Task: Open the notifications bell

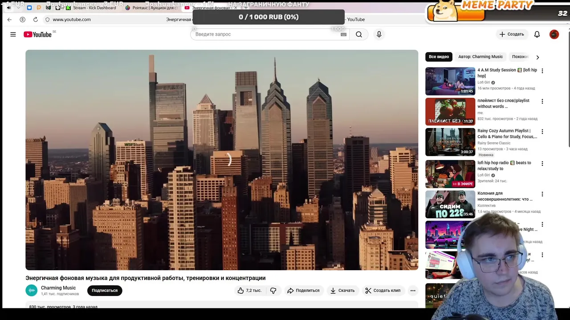Action: pyautogui.click(x=537, y=34)
